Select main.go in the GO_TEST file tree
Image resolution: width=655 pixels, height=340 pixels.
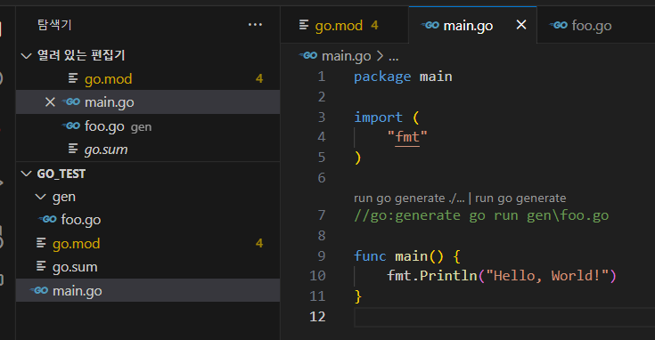(x=148, y=290)
